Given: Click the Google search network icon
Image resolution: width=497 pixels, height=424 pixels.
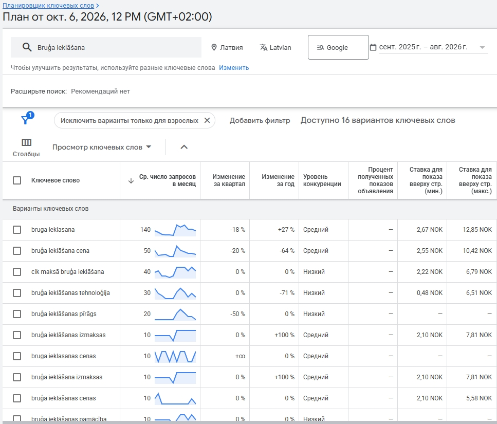Looking at the screenshot, I should click(320, 47).
